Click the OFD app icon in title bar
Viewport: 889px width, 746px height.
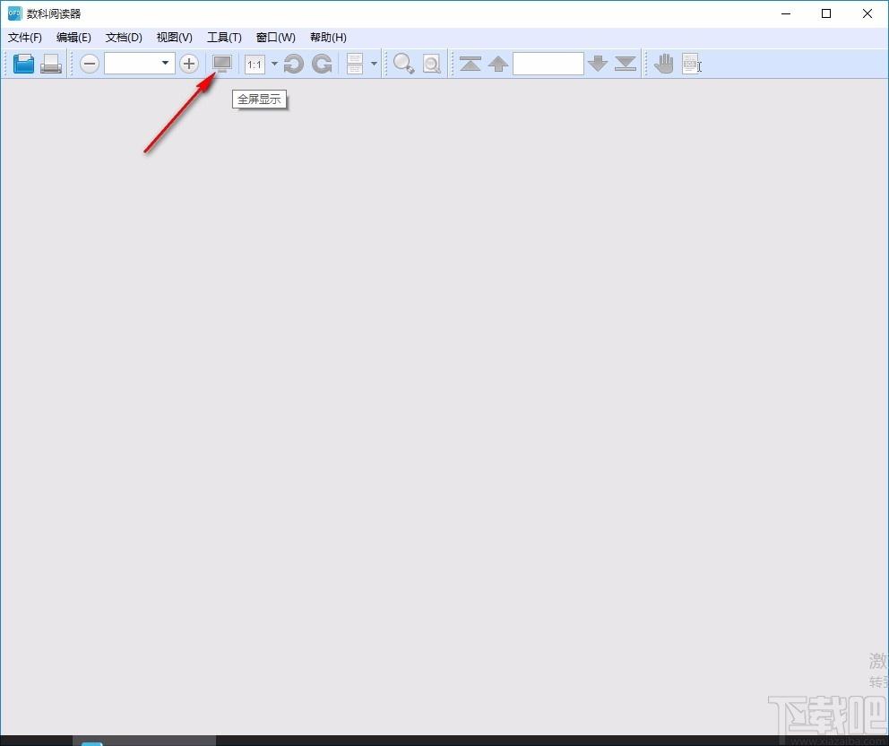click(14, 13)
